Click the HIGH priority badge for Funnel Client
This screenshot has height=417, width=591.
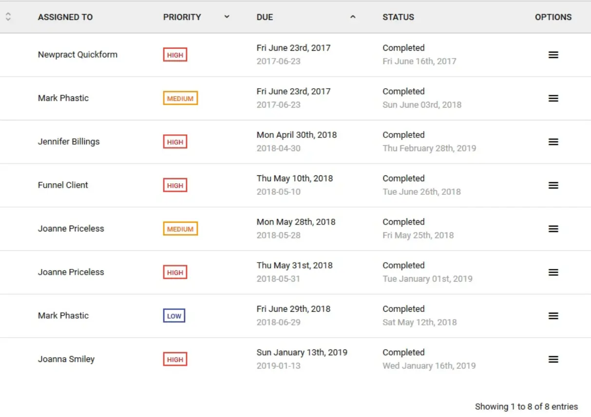pos(175,186)
